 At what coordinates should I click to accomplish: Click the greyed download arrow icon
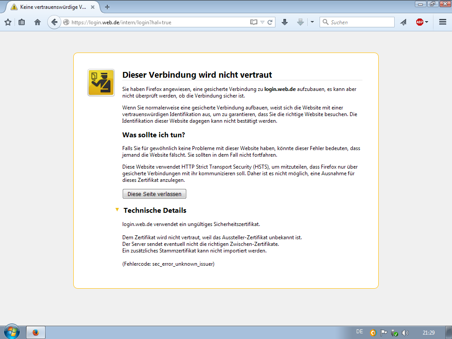300,22
